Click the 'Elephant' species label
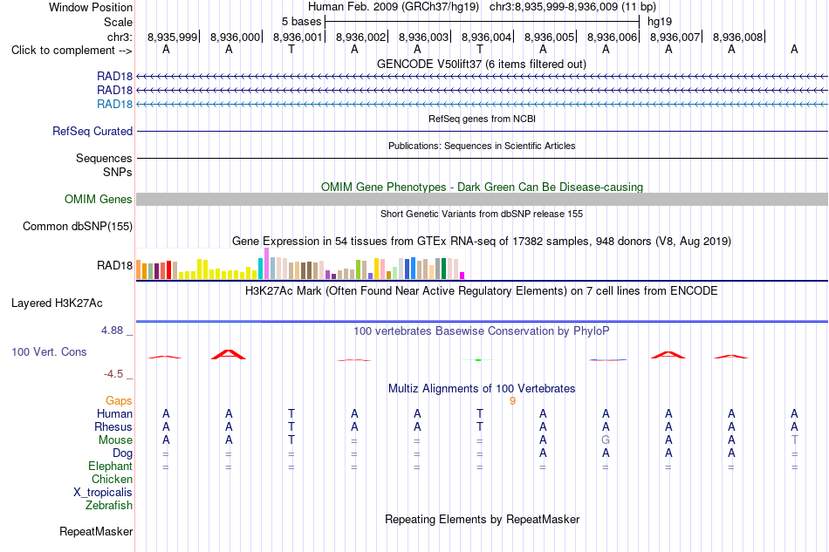 coord(110,466)
